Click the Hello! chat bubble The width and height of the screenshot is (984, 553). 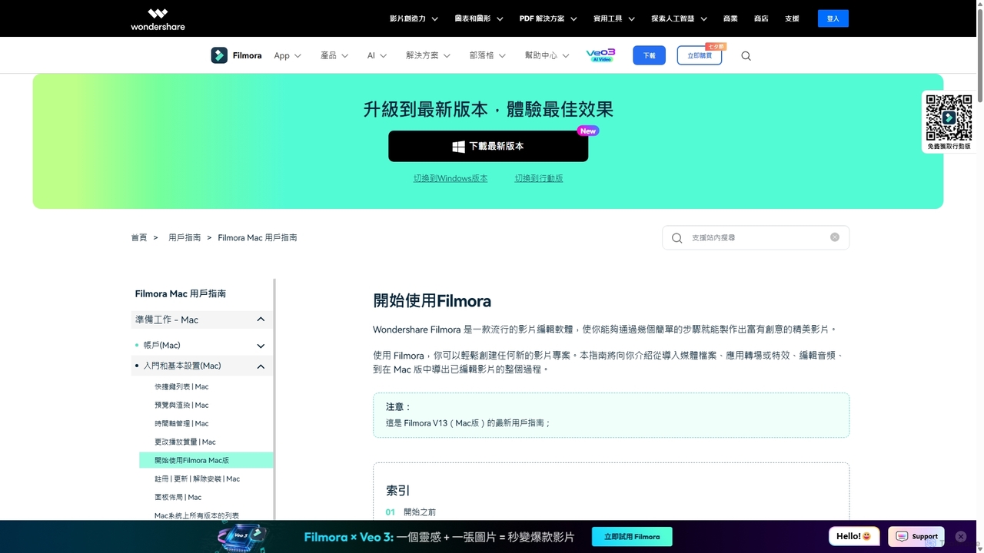854,536
